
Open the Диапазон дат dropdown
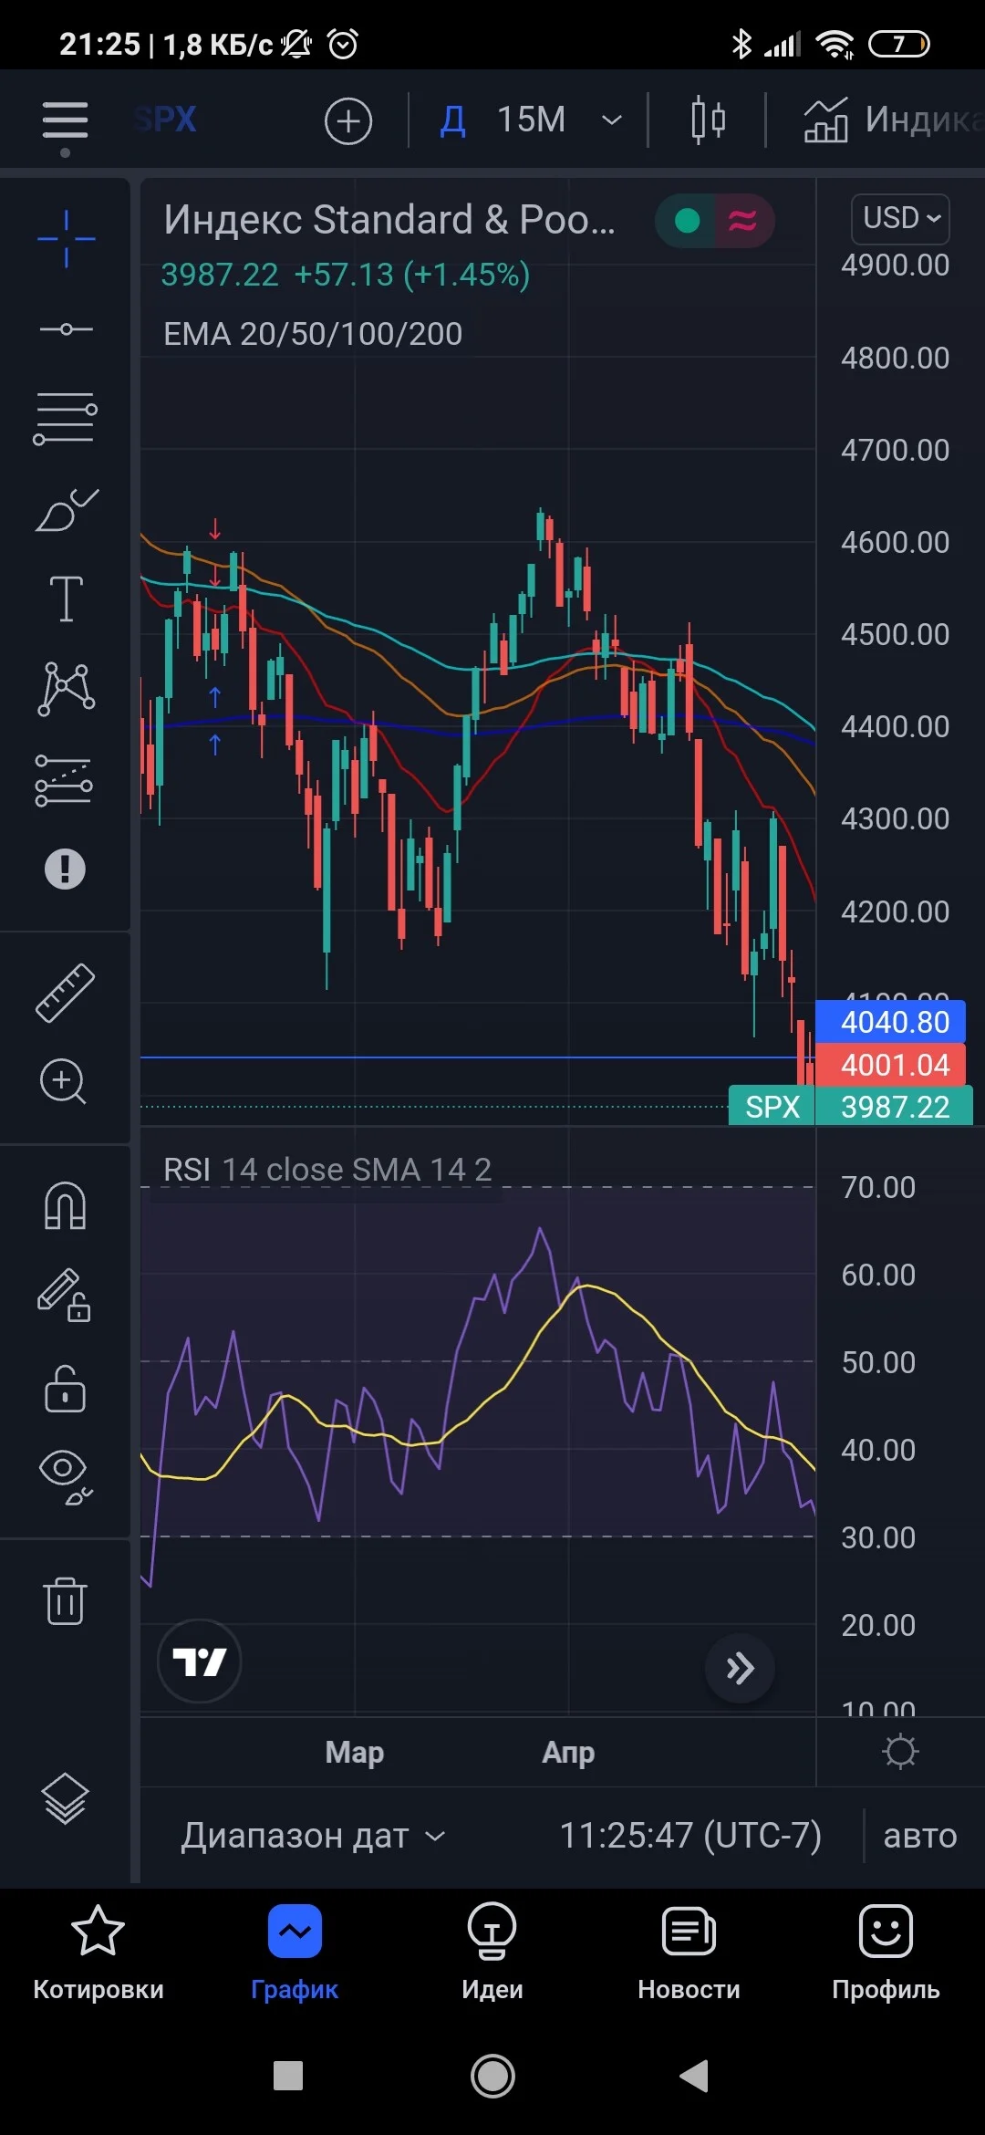pos(313,1836)
